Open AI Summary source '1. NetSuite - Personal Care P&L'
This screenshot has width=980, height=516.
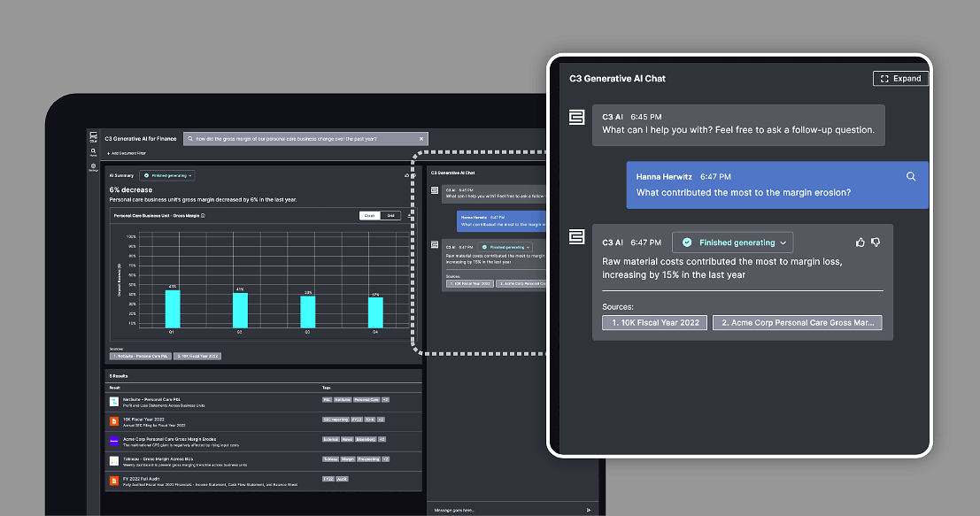coord(141,356)
